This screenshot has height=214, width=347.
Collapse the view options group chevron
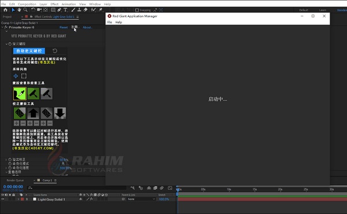pos(6,172)
